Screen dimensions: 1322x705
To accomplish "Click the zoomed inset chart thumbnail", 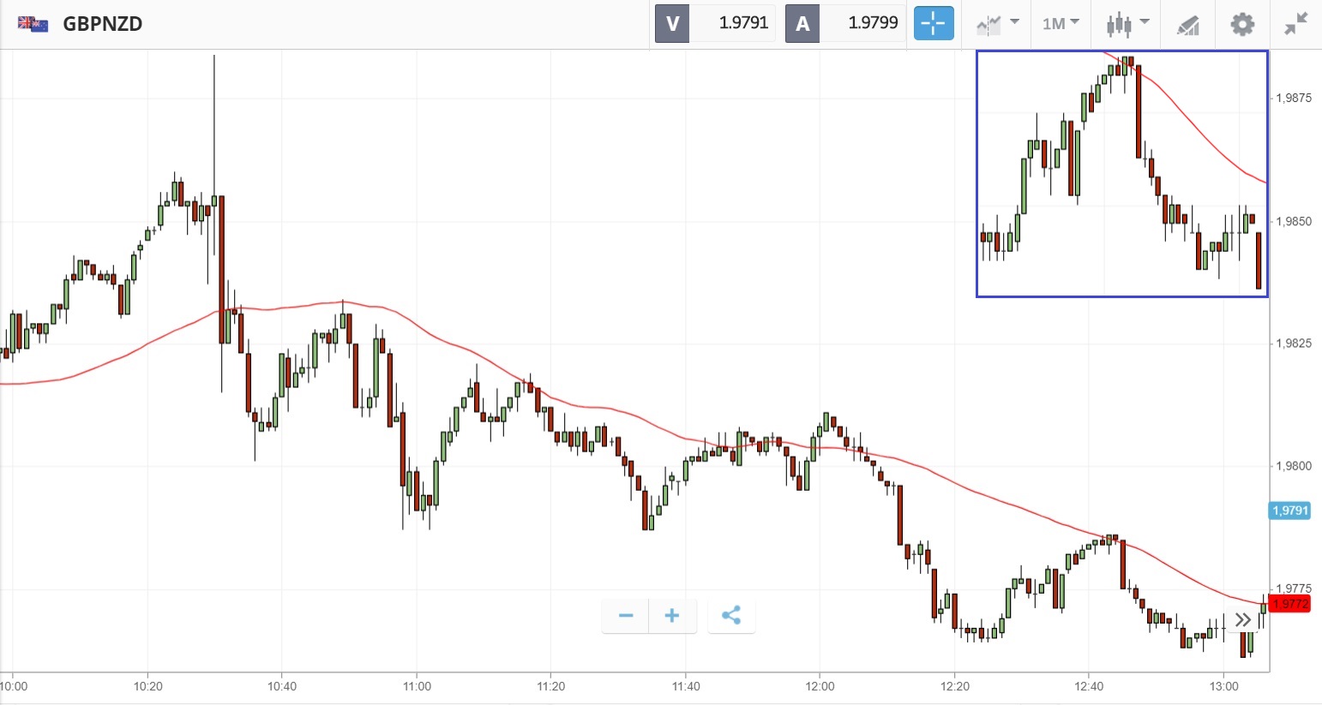I will [x=1121, y=174].
